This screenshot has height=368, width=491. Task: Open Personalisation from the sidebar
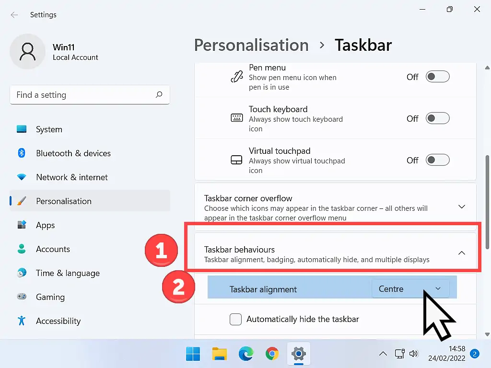(x=64, y=201)
